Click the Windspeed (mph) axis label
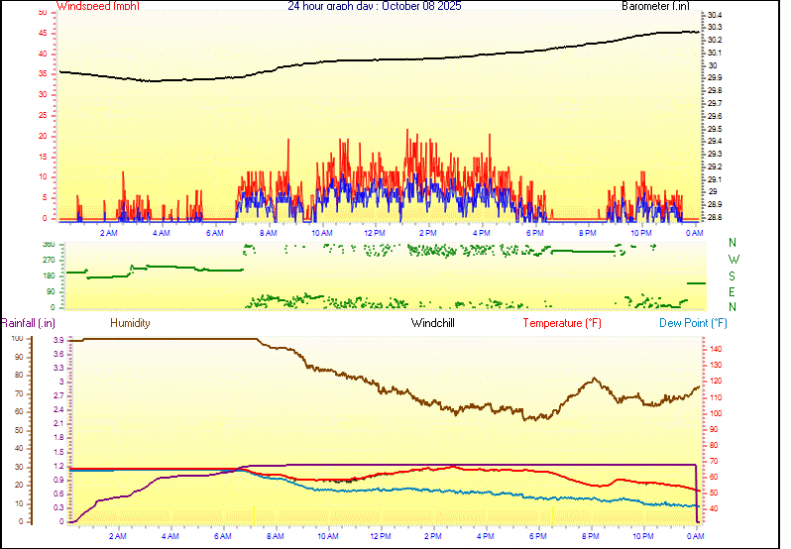 pyautogui.click(x=98, y=6)
